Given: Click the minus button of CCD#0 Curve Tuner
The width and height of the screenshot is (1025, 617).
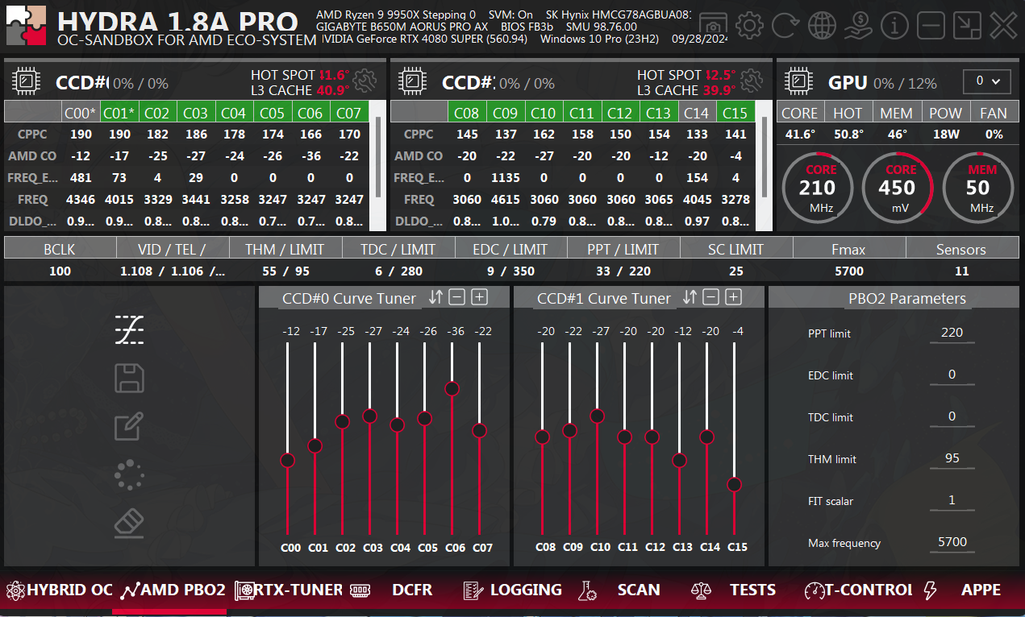Looking at the screenshot, I should [x=457, y=297].
